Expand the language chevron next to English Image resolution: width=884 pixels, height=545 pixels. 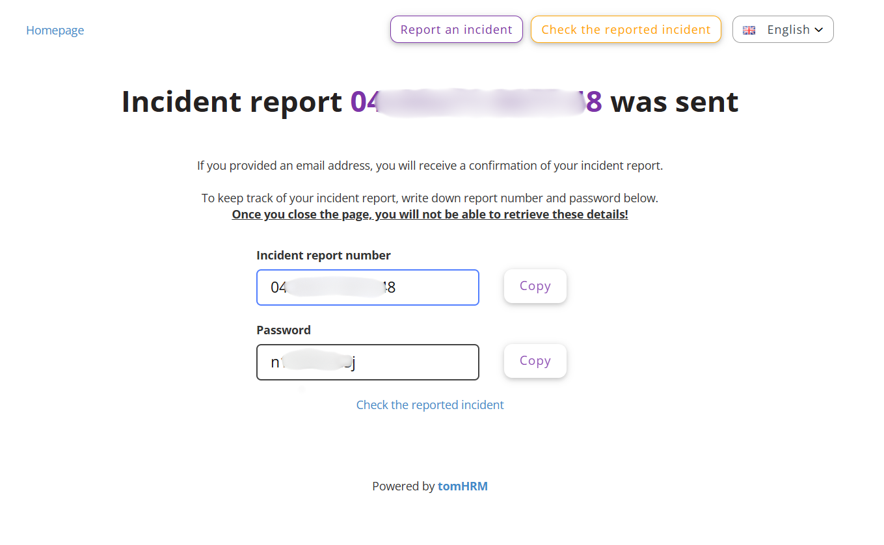coord(819,30)
